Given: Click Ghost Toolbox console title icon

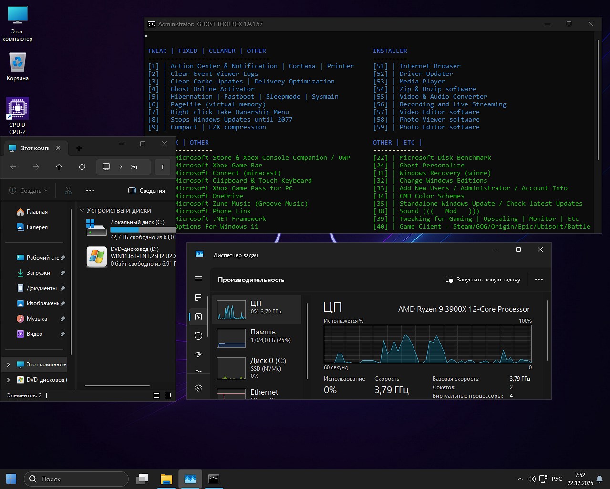Looking at the screenshot, I should pos(151,24).
